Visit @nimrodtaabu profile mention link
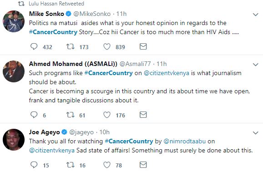This screenshot has width=263, height=172. tap(184, 141)
